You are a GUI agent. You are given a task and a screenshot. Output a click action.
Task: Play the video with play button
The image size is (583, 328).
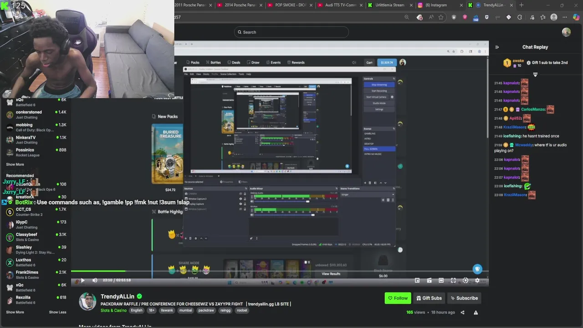(x=82, y=280)
